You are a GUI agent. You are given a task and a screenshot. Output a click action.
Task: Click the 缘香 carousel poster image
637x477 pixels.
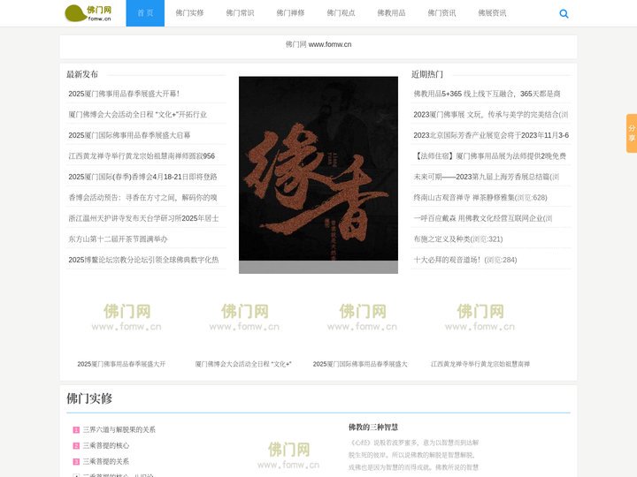[x=318, y=174]
